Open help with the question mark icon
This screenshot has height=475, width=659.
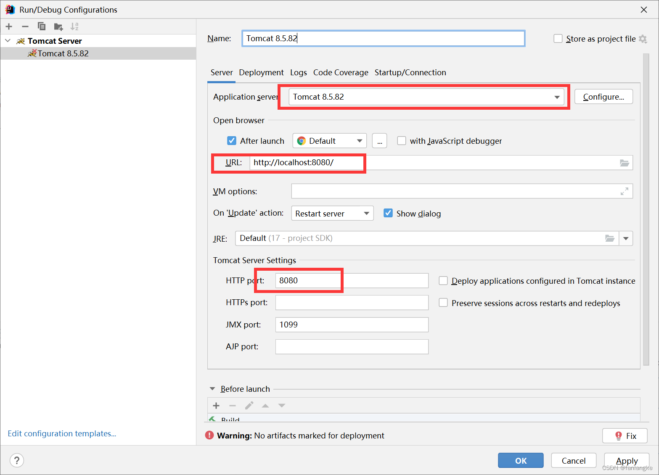coord(17,460)
